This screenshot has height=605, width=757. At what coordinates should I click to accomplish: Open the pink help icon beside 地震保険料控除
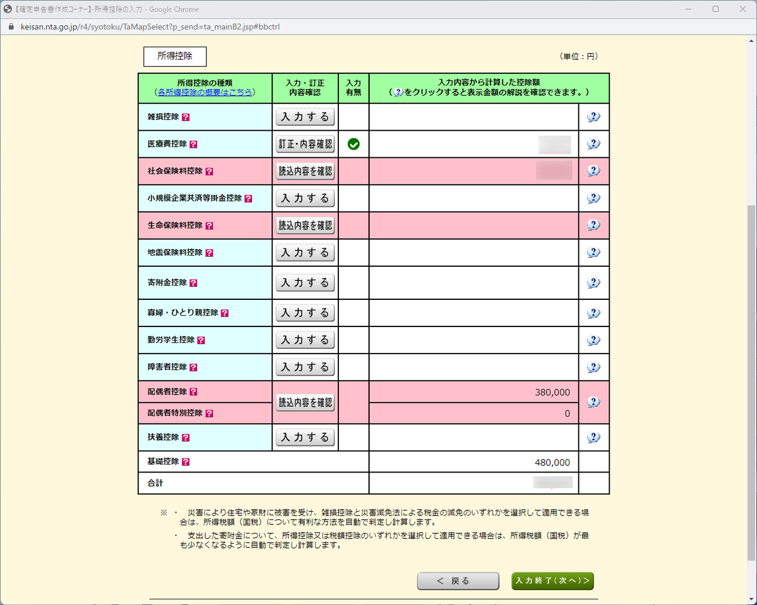[x=209, y=253]
